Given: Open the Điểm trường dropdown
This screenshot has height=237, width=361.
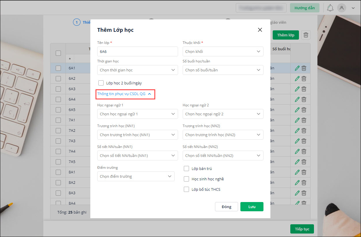Looking at the screenshot, I should tap(136, 176).
